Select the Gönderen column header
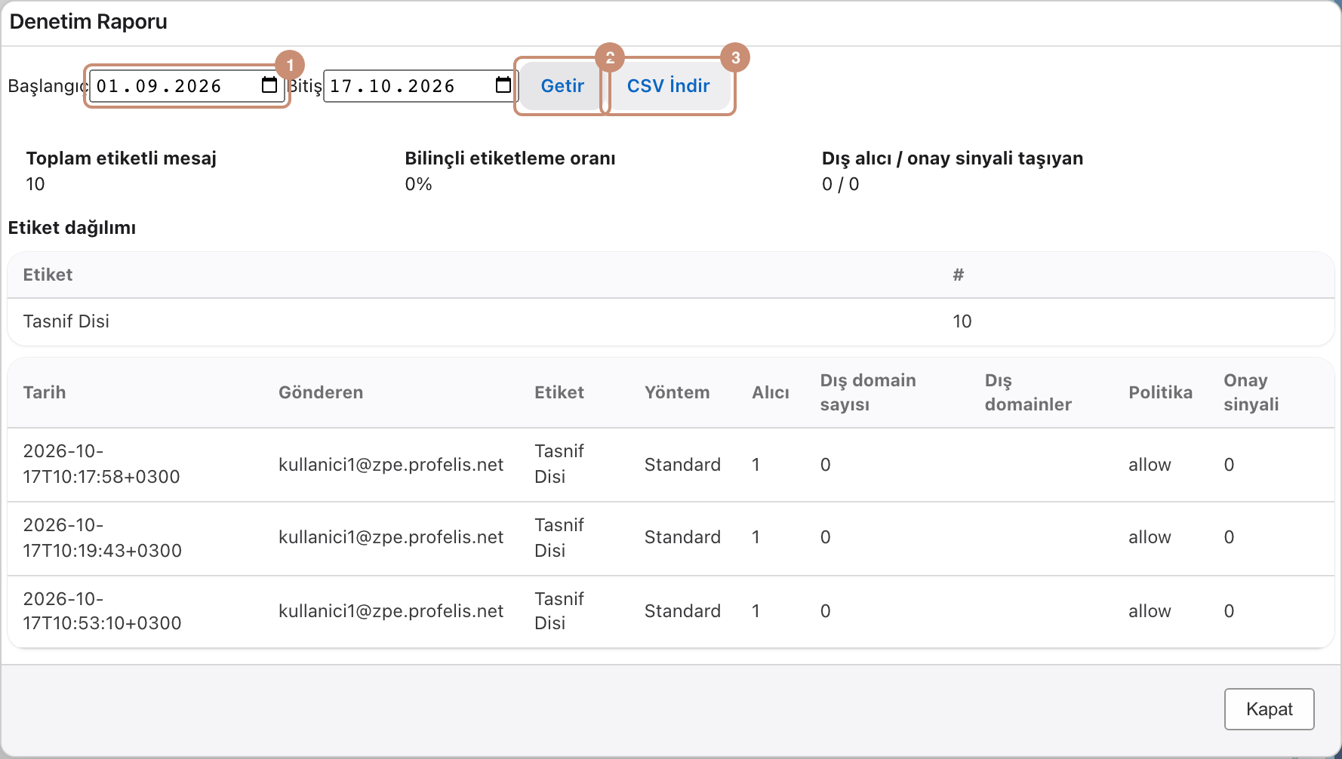Viewport: 1342px width, 759px height. [321, 392]
